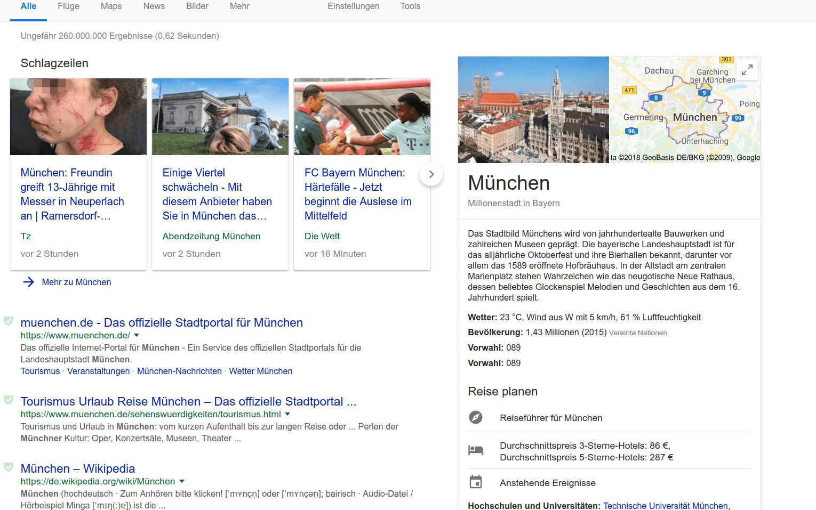The image size is (816, 510).
Task: Click the Tz source label
Action: click(x=26, y=236)
